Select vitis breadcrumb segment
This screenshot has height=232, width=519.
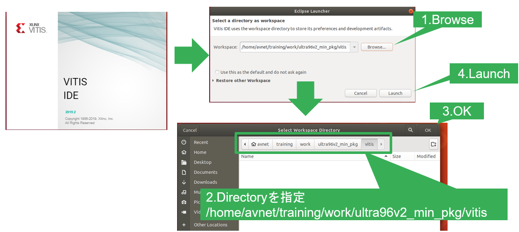pos(369,144)
